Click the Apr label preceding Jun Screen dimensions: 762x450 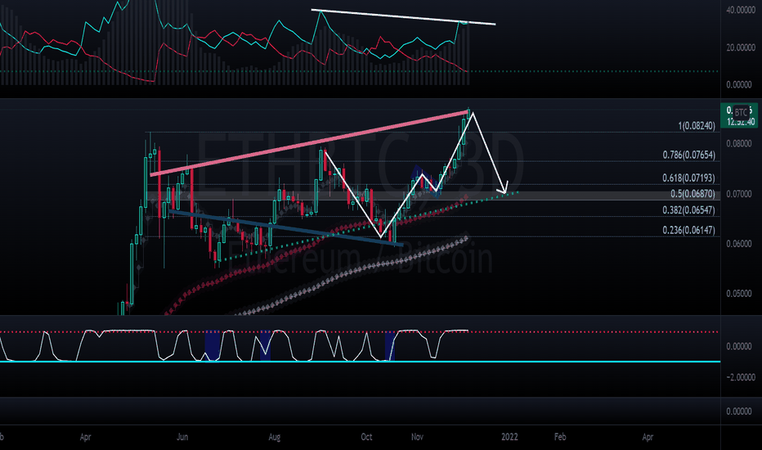coord(85,437)
